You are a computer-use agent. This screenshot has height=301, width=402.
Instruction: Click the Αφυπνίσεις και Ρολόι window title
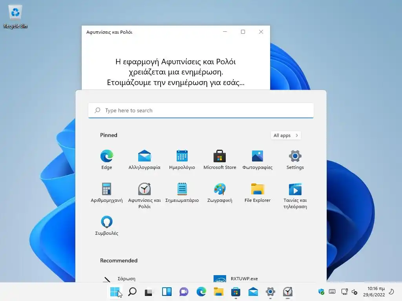tap(109, 32)
